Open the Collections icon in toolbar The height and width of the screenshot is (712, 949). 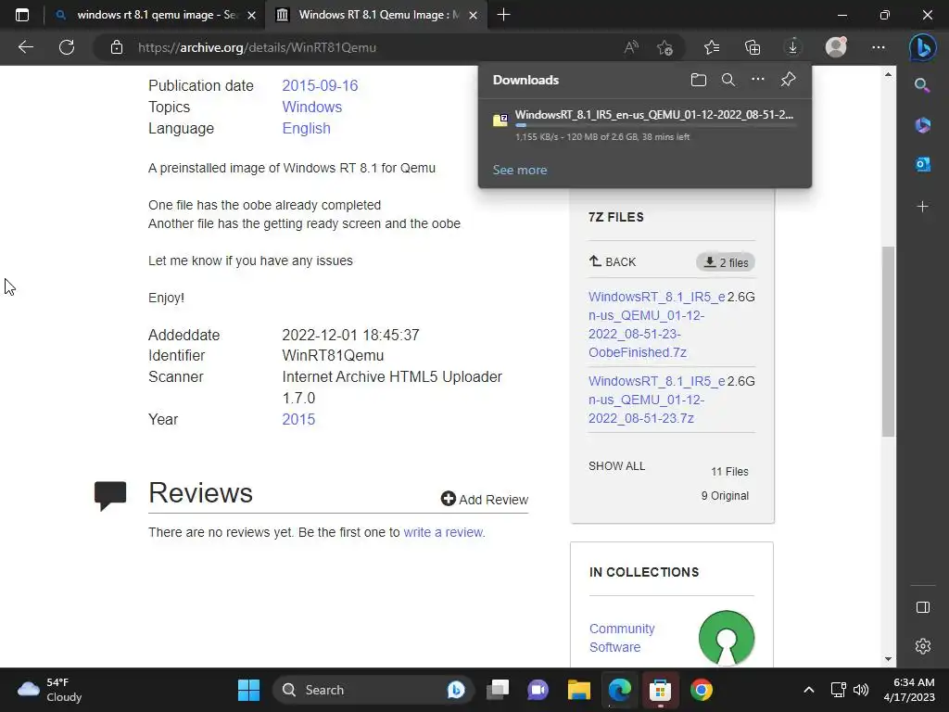[x=753, y=47]
